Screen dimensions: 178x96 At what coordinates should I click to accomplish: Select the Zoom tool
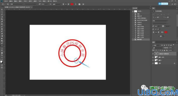pos(2,55)
